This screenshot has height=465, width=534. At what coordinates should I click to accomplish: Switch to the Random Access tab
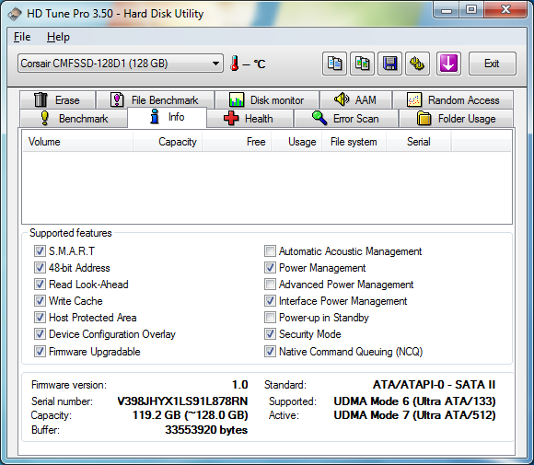453,99
